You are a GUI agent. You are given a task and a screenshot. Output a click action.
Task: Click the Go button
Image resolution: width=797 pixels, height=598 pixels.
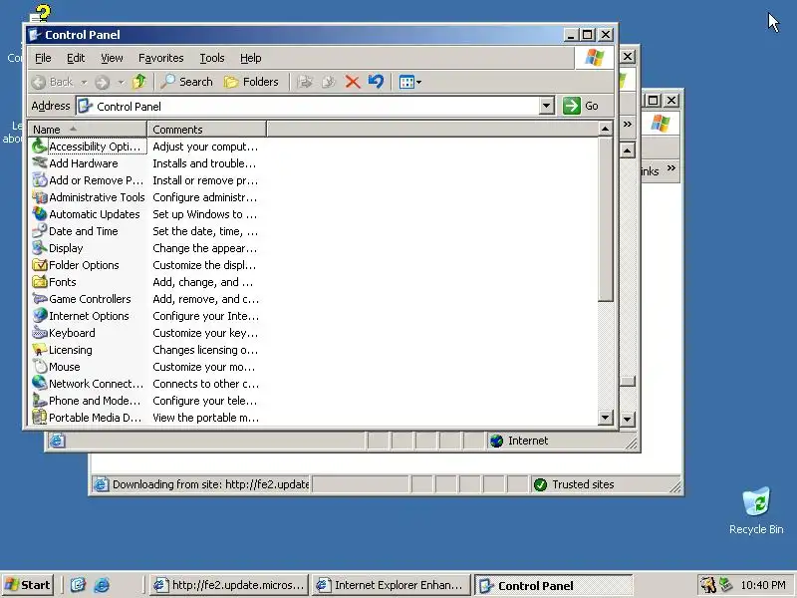581,106
